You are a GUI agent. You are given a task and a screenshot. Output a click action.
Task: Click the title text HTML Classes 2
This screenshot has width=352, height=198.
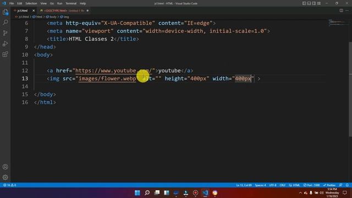(91, 39)
